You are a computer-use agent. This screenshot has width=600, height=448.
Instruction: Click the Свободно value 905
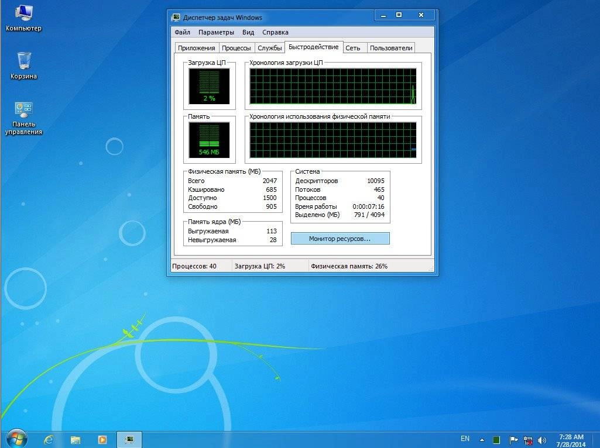point(271,207)
